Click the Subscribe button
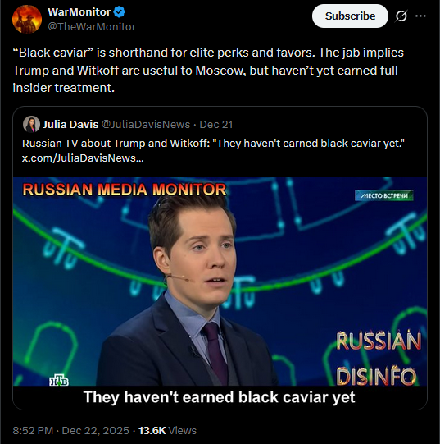This screenshot has width=440, height=444. point(350,16)
